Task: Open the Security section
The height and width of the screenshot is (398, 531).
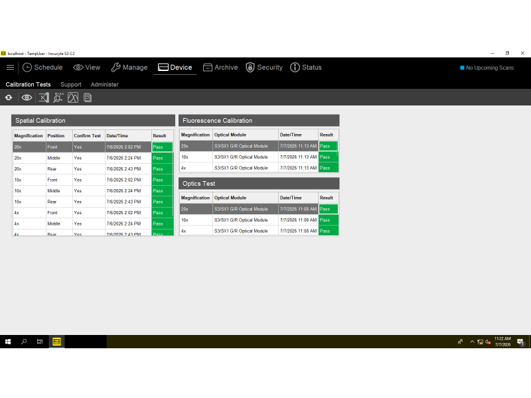Action: [264, 68]
